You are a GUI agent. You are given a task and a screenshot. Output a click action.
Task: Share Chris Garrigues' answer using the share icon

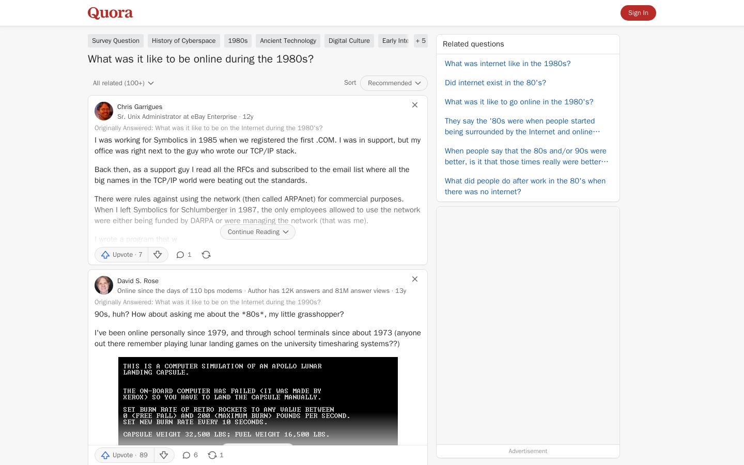tap(206, 255)
